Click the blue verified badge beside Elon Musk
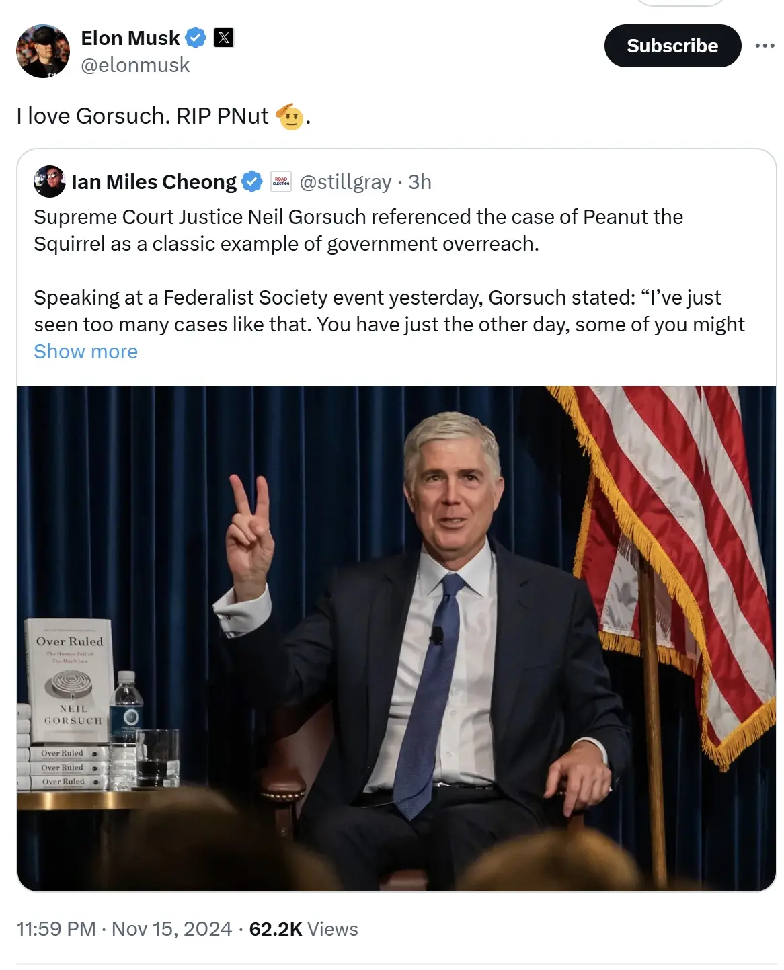The image size is (784, 970). [196, 38]
